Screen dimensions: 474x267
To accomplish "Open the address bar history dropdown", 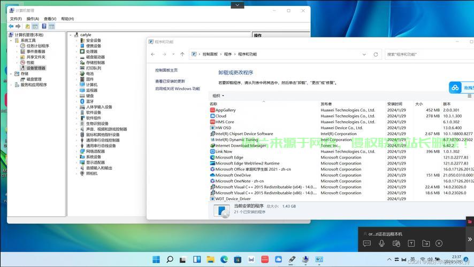I will 364,54.
